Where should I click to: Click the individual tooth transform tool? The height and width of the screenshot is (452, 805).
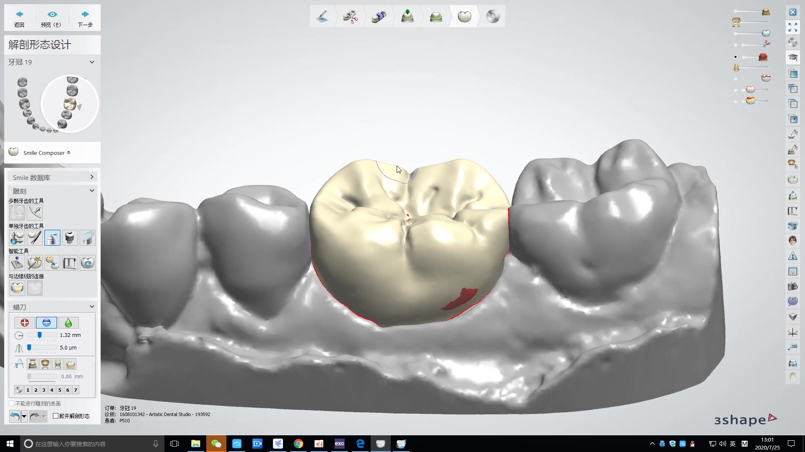(17, 238)
